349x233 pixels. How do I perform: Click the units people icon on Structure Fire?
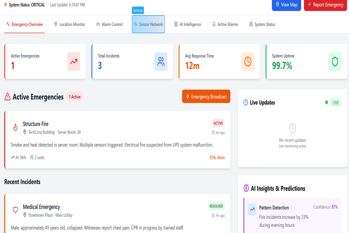tap(32, 157)
